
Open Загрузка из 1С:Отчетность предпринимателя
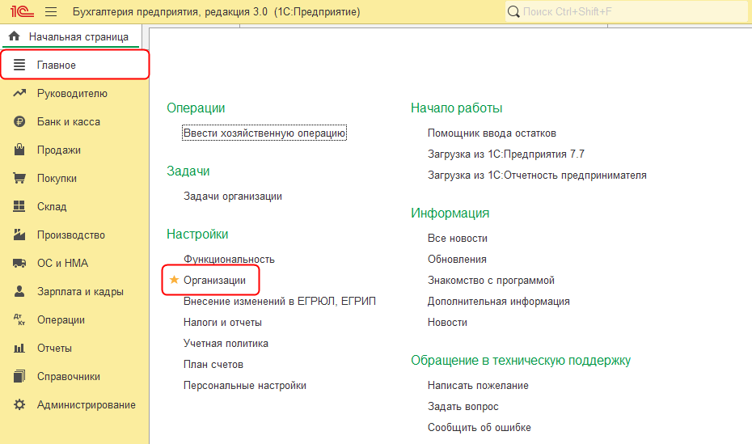click(x=537, y=175)
